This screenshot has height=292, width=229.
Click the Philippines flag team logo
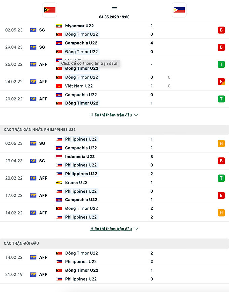pyautogui.click(x=179, y=10)
